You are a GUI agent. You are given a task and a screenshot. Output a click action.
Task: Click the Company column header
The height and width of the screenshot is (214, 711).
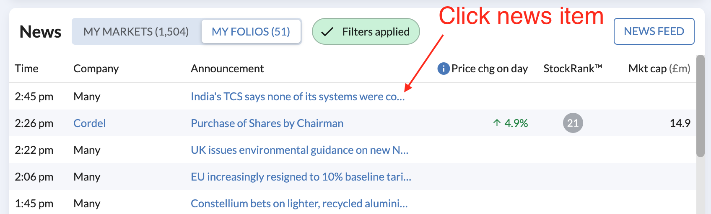[x=96, y=69]
